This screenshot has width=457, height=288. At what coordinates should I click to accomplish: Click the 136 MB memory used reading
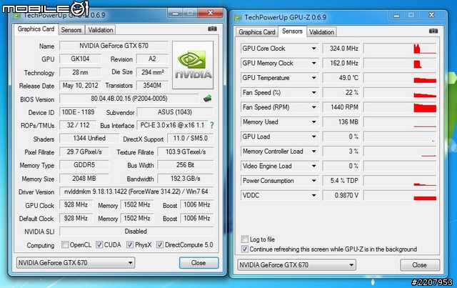[341, 122]
